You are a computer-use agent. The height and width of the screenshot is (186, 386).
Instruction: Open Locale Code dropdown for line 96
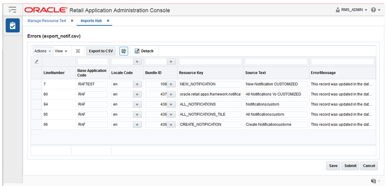pyautogui.click(x=137, y=124)
